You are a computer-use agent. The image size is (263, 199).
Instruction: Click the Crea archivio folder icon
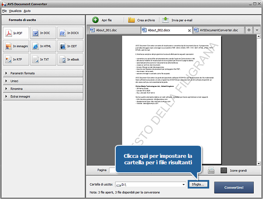point(131,20)
